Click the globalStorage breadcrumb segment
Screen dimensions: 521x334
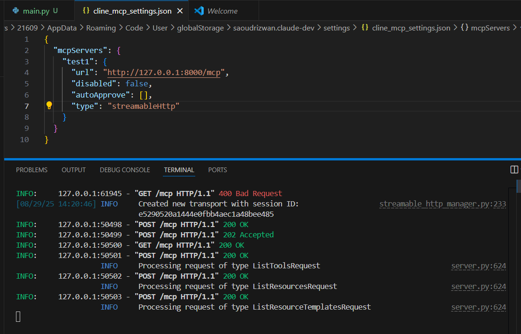[200, 28]
